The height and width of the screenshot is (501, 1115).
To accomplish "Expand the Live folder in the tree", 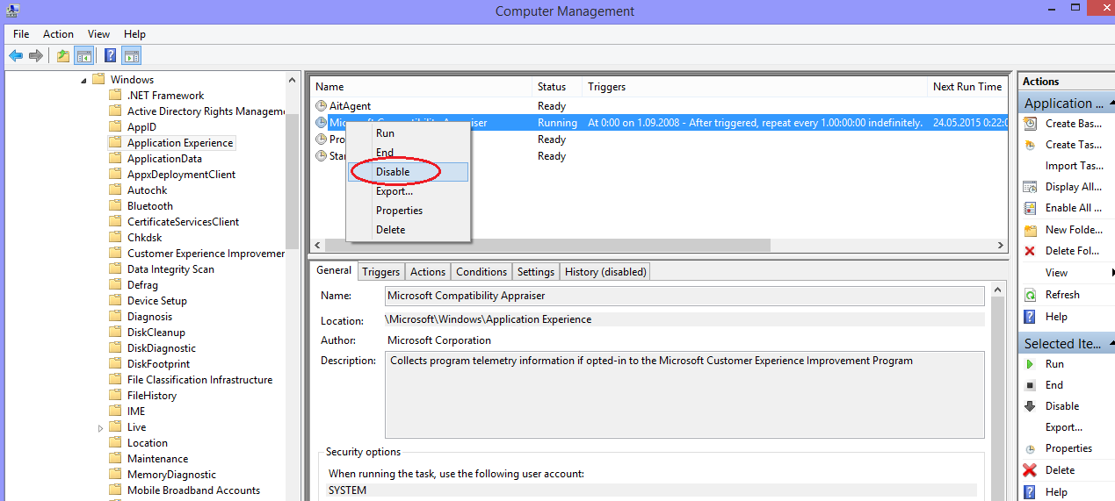I will 101,427.
